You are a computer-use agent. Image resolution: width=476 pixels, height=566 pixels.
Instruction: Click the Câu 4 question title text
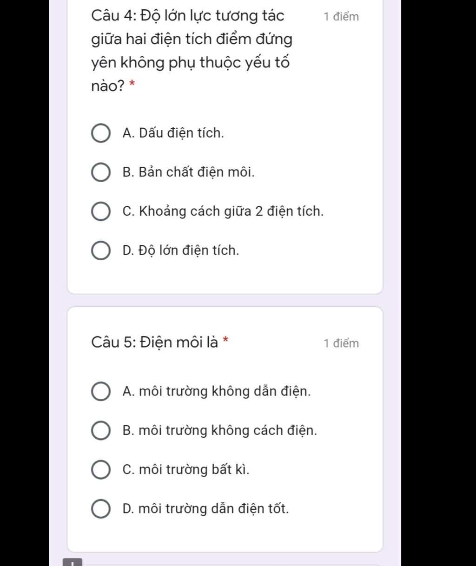point(192,51)
